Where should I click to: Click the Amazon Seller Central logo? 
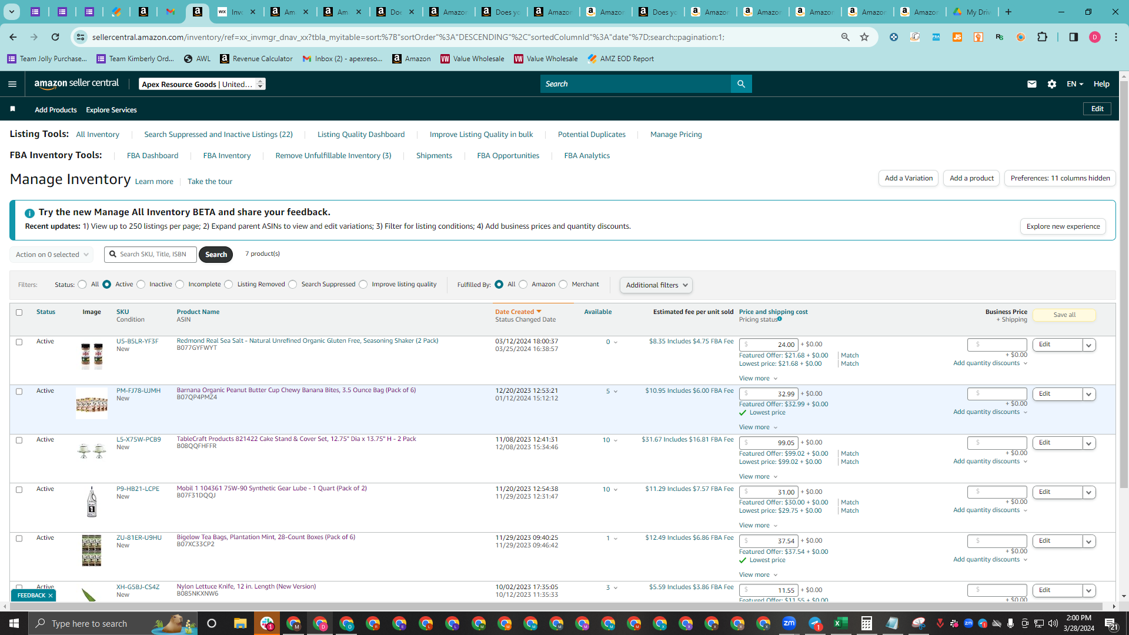76,83
